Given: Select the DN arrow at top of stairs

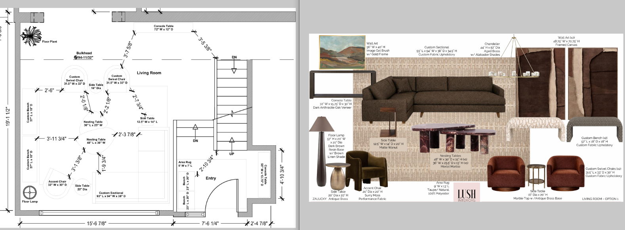Looking at the screenshot, I should (x=234, y=70).
